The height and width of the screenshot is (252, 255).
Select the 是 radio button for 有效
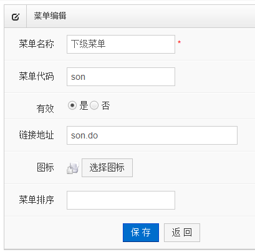coord(72,105)
